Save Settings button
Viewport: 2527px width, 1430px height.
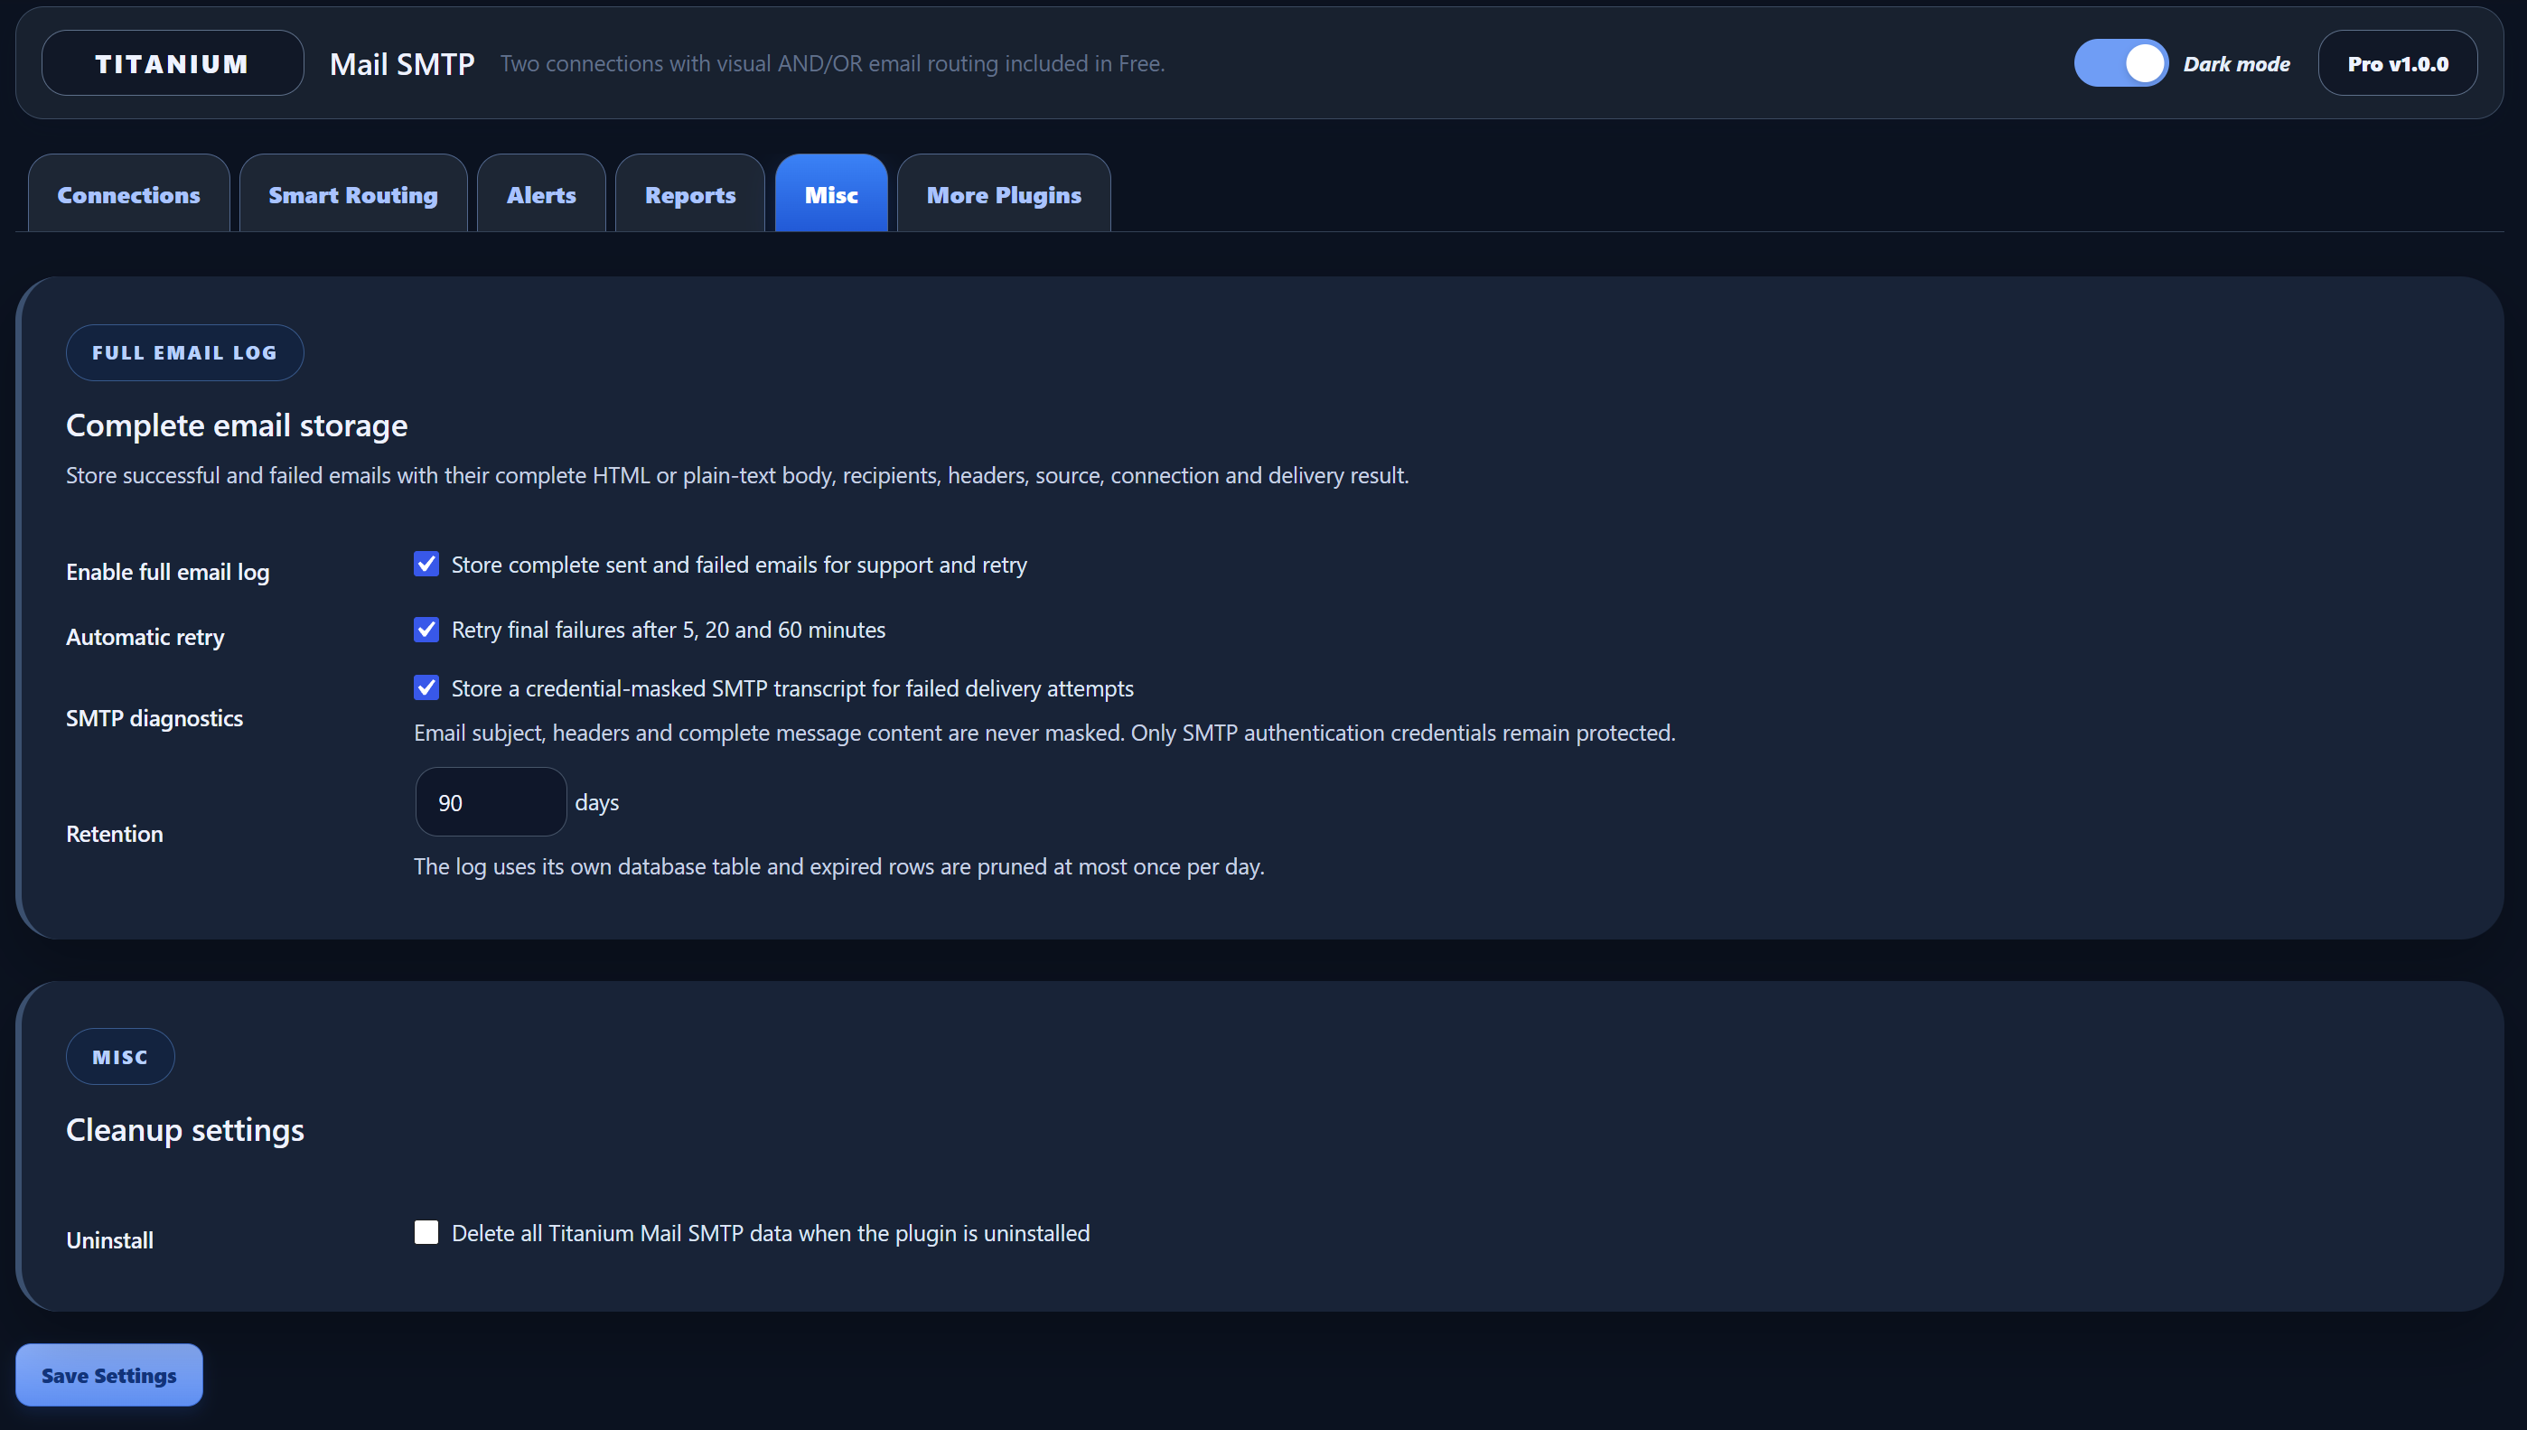pos(109,1374)
